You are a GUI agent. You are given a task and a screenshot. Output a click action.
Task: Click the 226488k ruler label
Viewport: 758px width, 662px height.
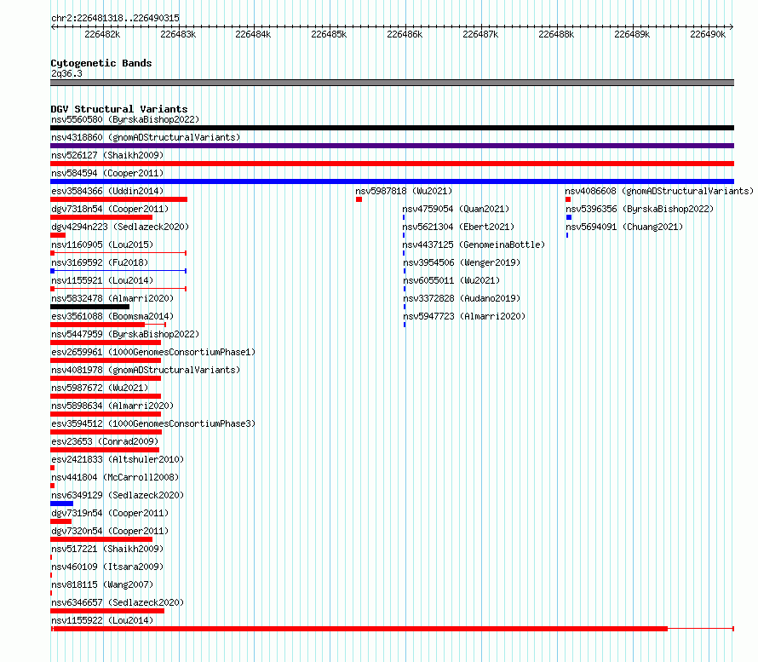556,34
